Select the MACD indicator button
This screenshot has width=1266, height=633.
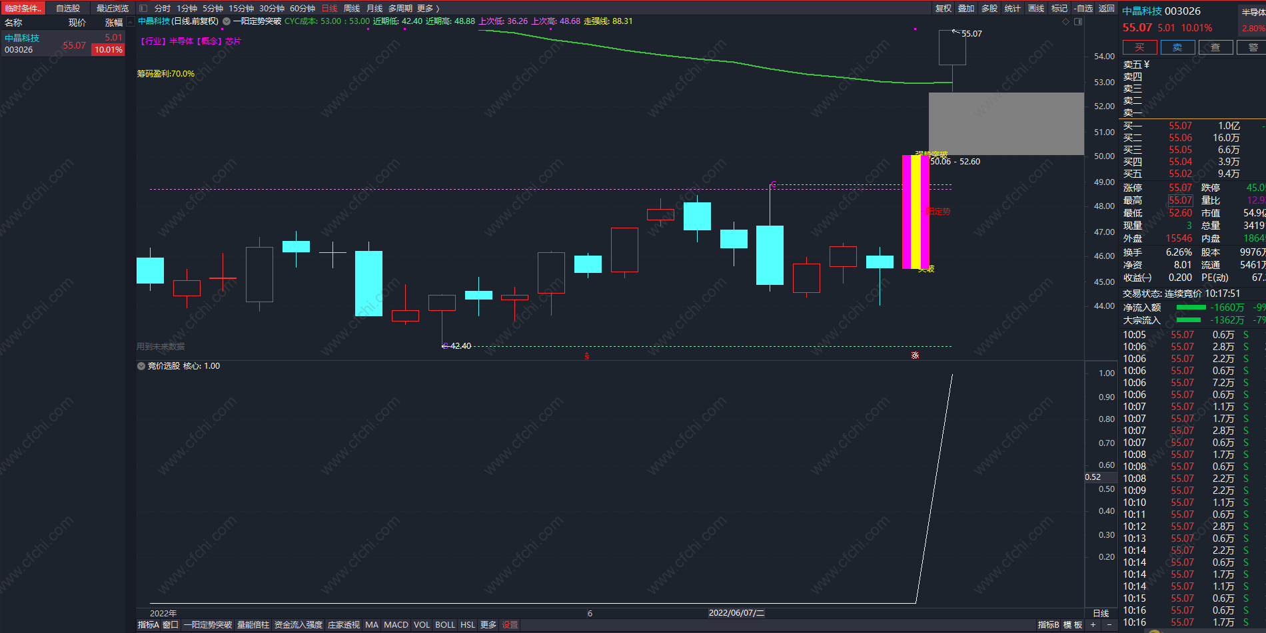tap(396, 625)
